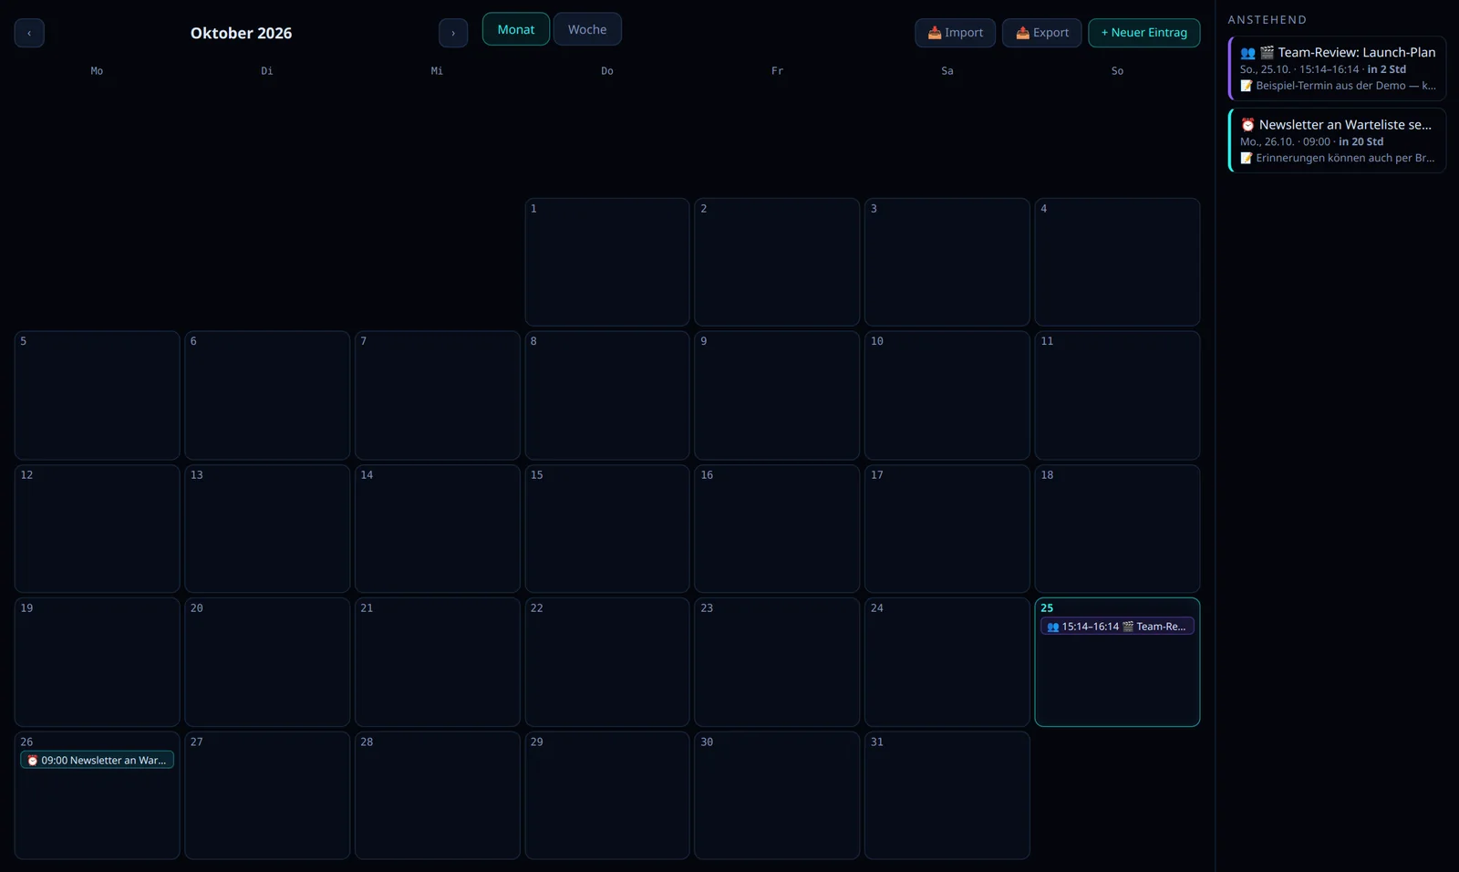Screen dimensions: 1459x872
Task: Click the Mo weekday header
Action: tap(97, 71)
